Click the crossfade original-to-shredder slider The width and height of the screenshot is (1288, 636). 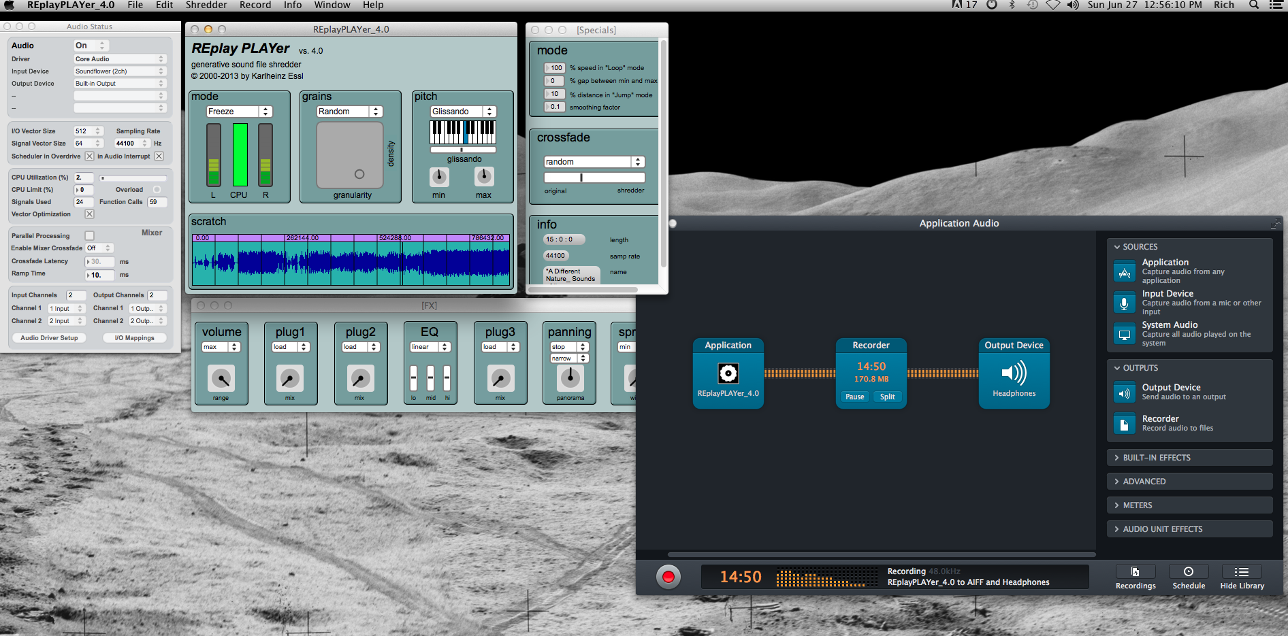(x=594, y=178)
